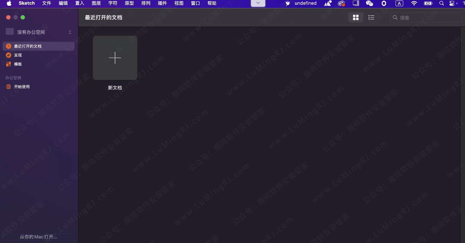
Task: Open Spotlight search magnifier in menu bar
Action: coord(441,3)
